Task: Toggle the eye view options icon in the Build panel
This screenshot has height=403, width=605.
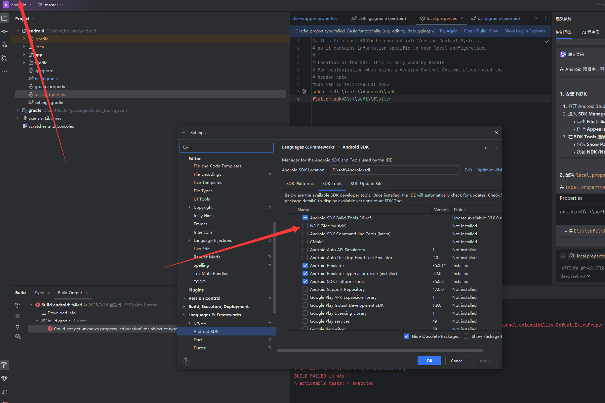Action: click(x=18, y=336)
